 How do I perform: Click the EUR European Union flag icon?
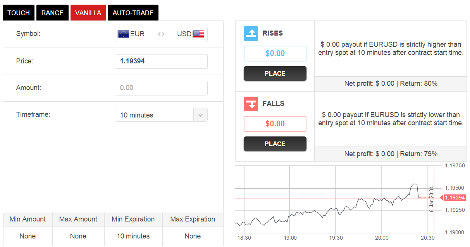click(124, 34)
